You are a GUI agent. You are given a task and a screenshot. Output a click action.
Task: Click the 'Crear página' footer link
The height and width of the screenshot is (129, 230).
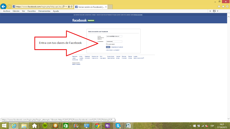pos(103,58)
